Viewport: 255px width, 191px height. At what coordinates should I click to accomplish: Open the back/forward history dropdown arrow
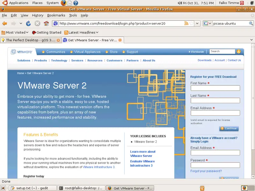[x=21, y=23]
